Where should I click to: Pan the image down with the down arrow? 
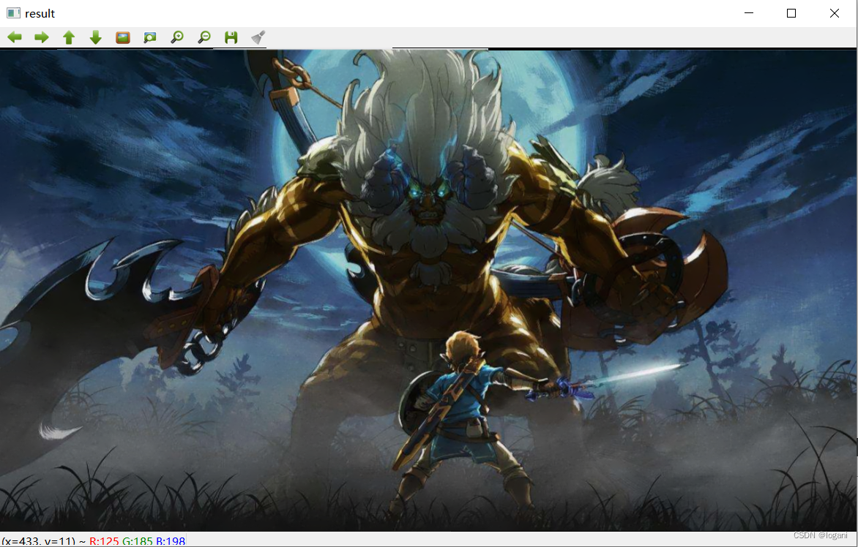(x=96, y=37)
